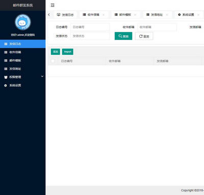204x195 pixels.
Task: Focus the 日志编号 search input field
Action: point(90,27)
